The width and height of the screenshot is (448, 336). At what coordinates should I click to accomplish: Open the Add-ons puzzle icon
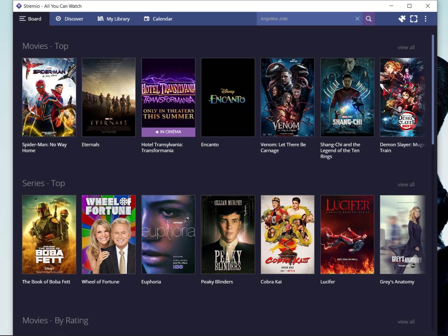402,18
